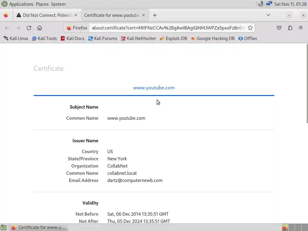Click the collabnet.local common name value
Viewport: 308px width, 231px height.
(122, 173)
